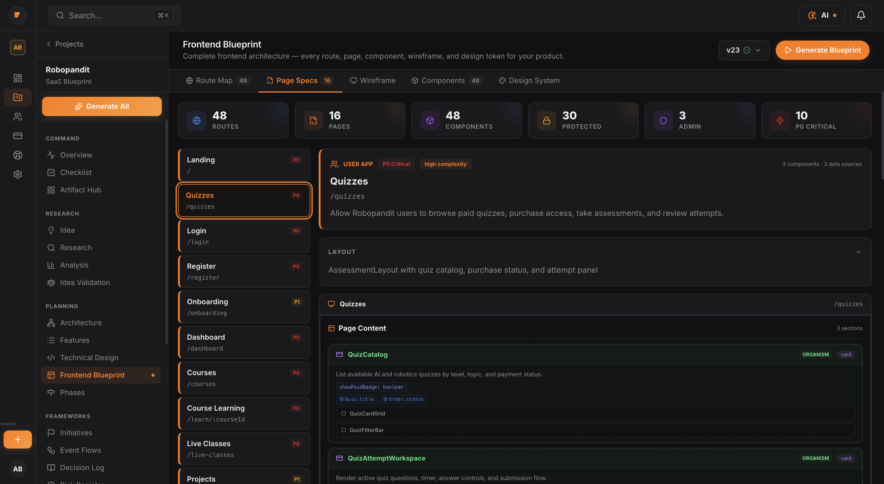Viewport: 884px width, 484px height.
Task: Select the Dashboard page card
Action: [x=244, y=342]
